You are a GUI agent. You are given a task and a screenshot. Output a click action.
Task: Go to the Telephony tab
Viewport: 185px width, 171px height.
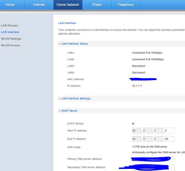126,5
